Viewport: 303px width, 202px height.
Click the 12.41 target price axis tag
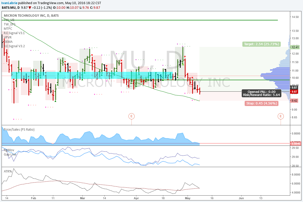pos(295,47)
